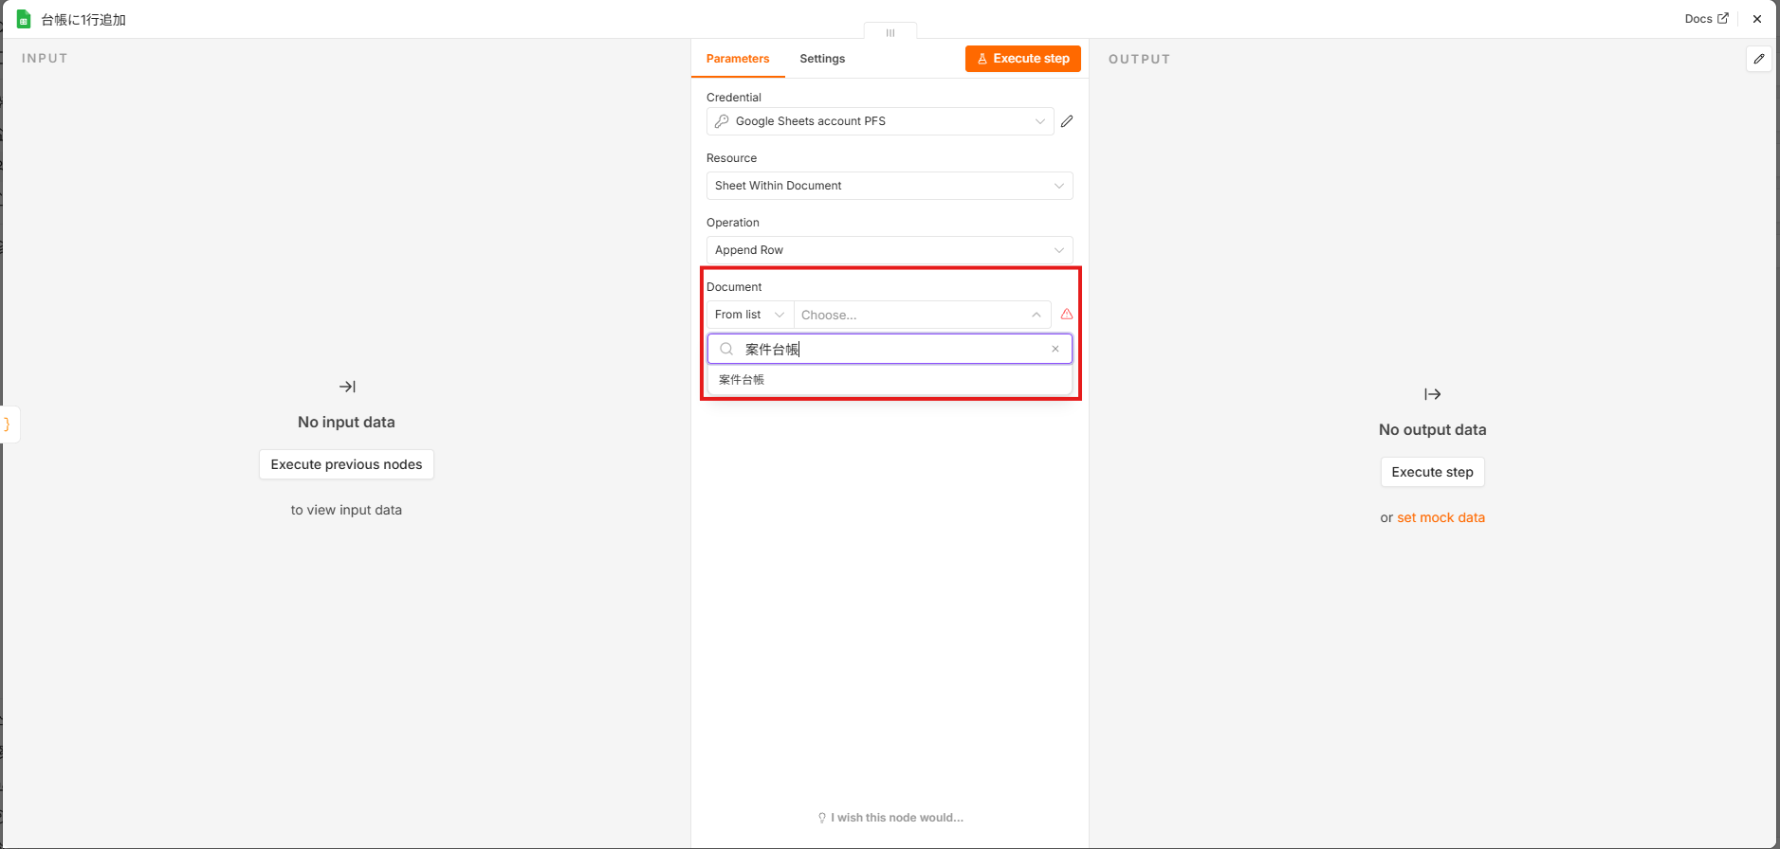The image size is (1780, 849).
Task: Open the set mock data link
Action: pyautogui.click(x=1441, y=517)
